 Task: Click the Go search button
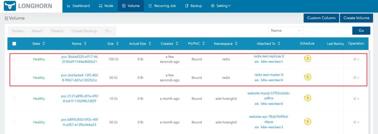pos(361,31)
